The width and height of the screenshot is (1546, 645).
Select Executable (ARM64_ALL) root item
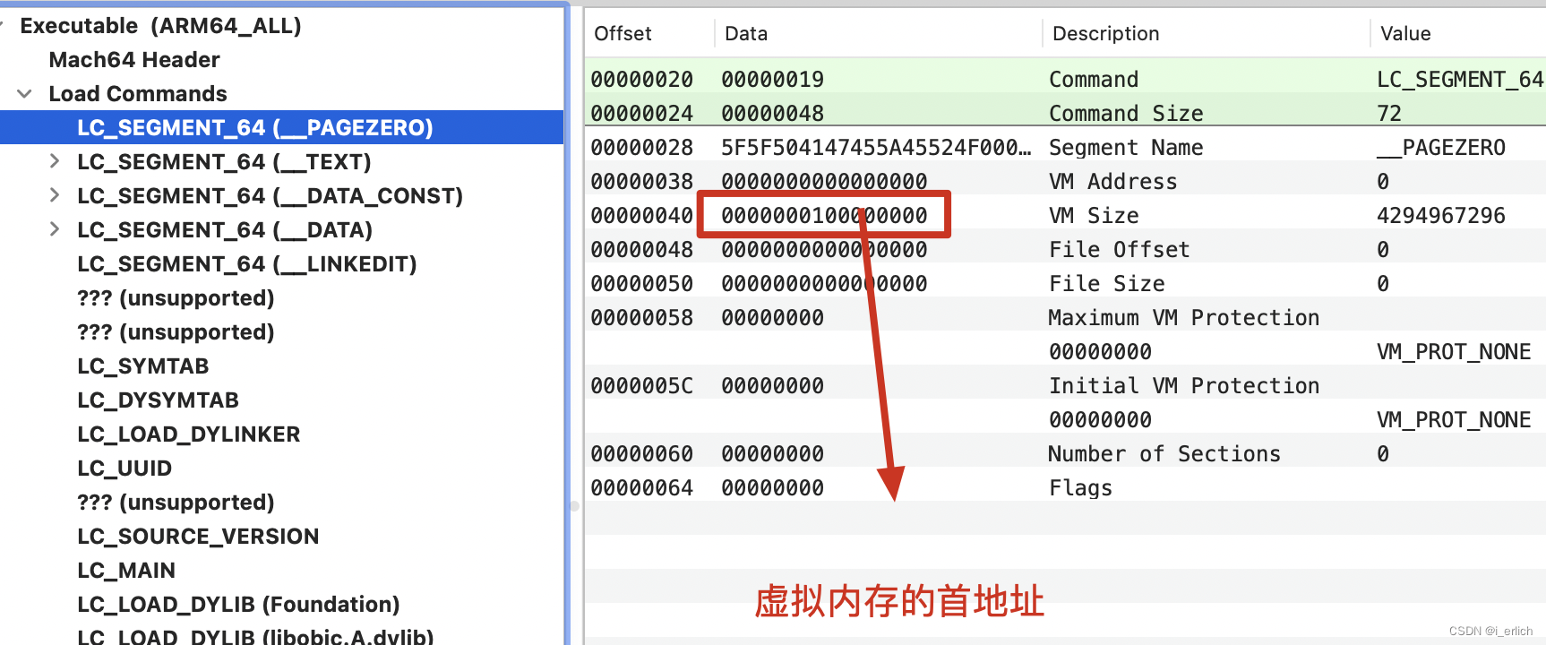[x=160, y=26]
